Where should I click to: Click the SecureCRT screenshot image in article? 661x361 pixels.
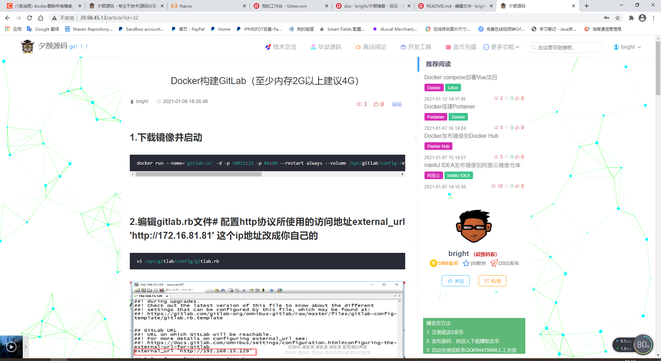(267, 320)
